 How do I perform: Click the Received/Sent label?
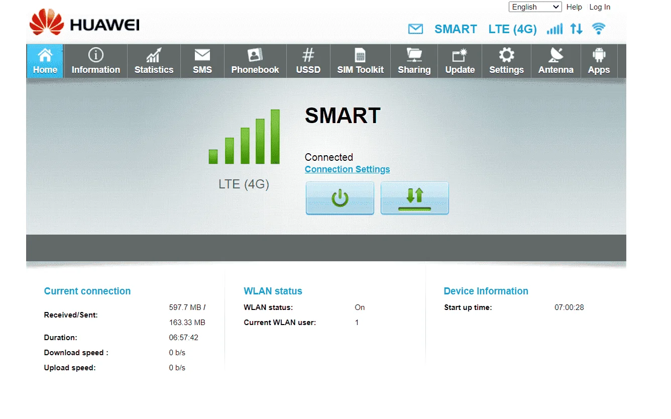point(71,315)
